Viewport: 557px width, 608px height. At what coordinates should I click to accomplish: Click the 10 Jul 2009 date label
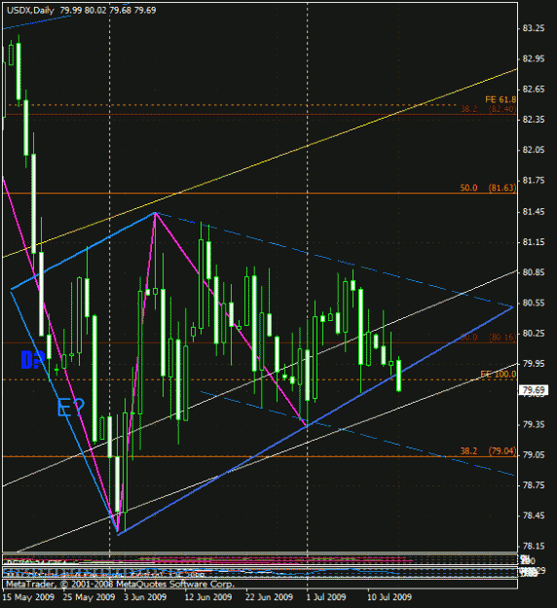coord(390,597)
